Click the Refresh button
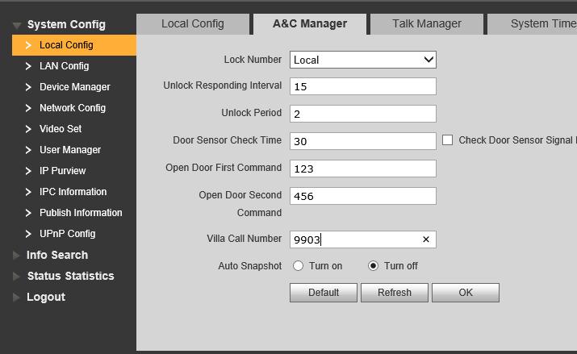The image size is (577, 354). pos(395,293)
